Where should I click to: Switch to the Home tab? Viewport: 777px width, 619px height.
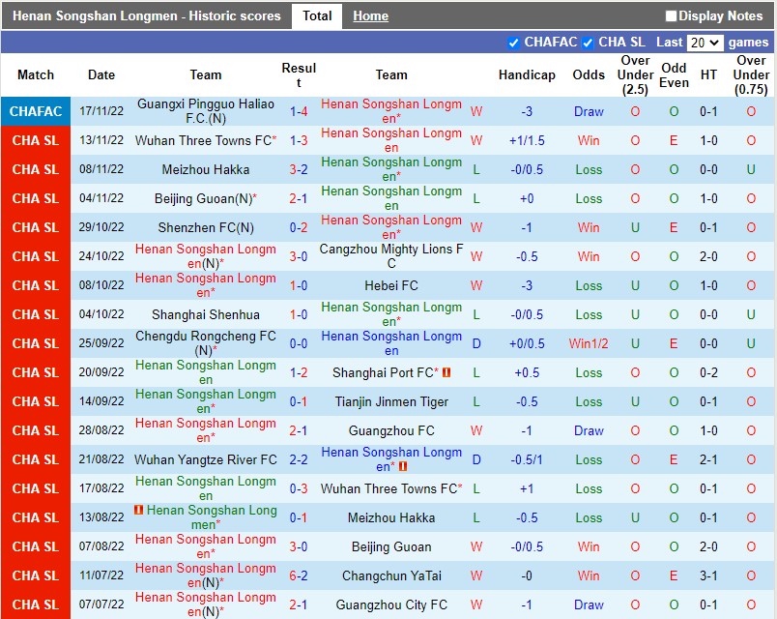pyautogui.click(x=370, y=15)
